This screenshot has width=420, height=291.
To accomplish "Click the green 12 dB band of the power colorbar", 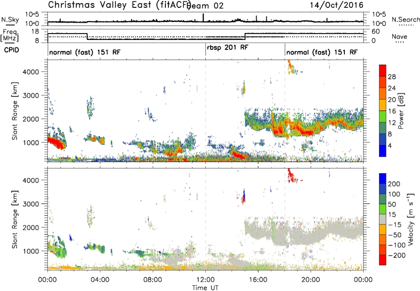I will click(x=383, y=117).
